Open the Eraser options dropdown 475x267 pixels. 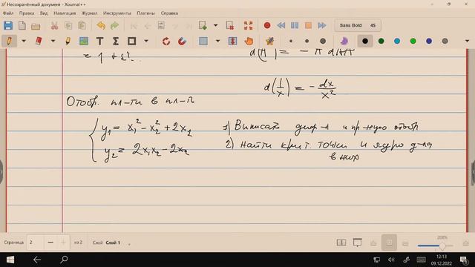tap(53, 42)
